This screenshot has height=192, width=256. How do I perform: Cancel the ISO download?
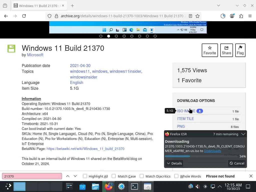[237, 163]
